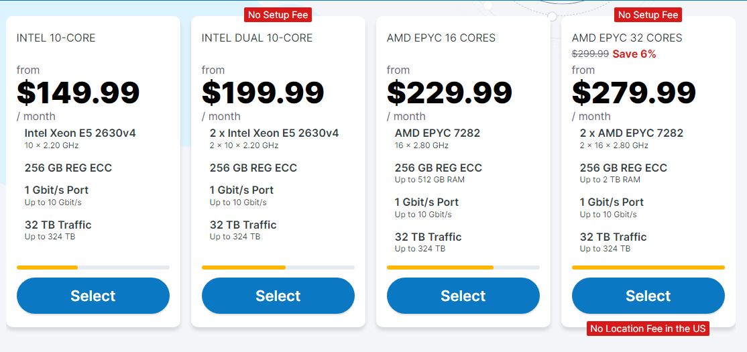Click the AMD EPYC 16 Cores progress bar
The width and height of the screenshot is (747, 352).
[463, 268]
